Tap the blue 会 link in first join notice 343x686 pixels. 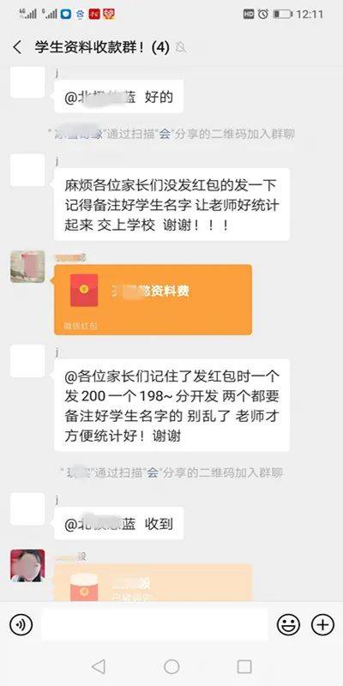coord(164,135)
